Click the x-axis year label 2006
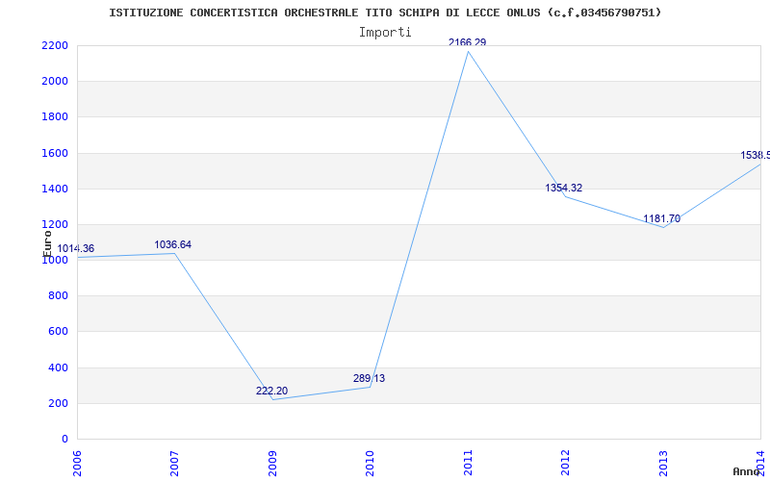Viewport: 770px width, 481px height. [77, 463]
